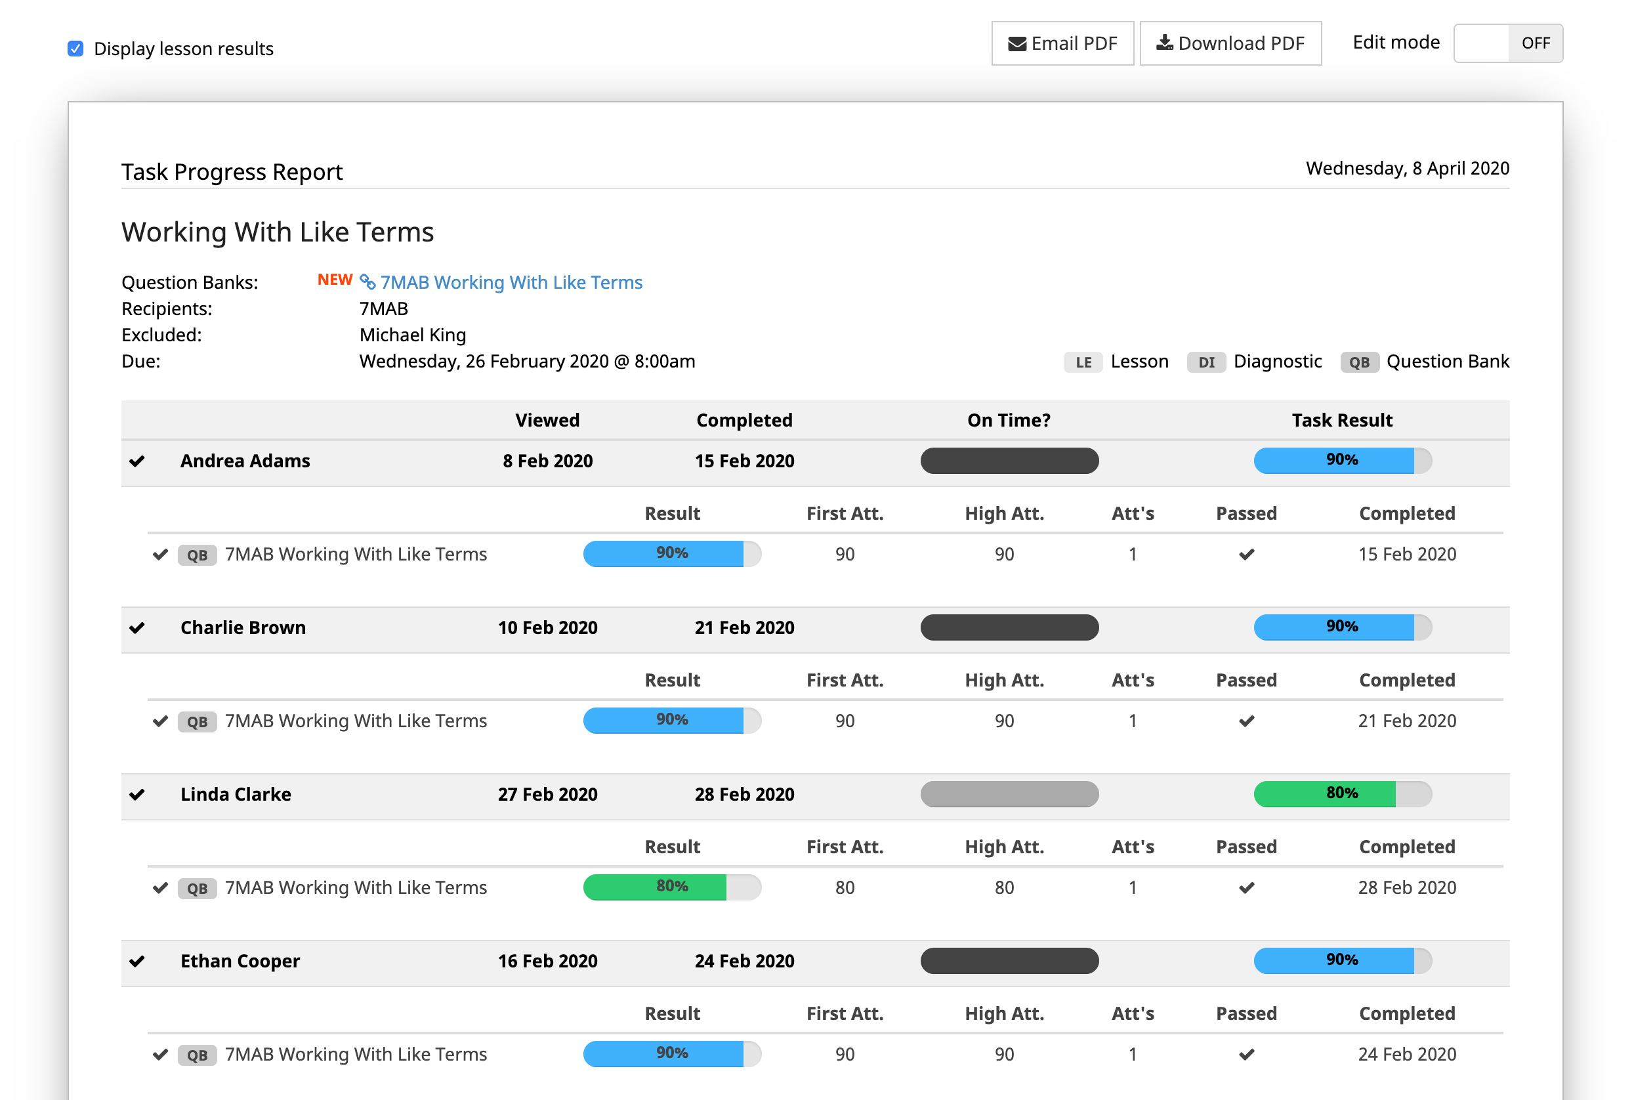Open the 7MAB Working With Like Terms link

pyautogui.click(x=511, y=282)
